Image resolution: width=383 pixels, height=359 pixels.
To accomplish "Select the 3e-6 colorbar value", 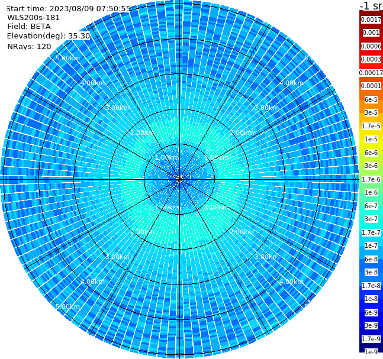I will point(371,166).
